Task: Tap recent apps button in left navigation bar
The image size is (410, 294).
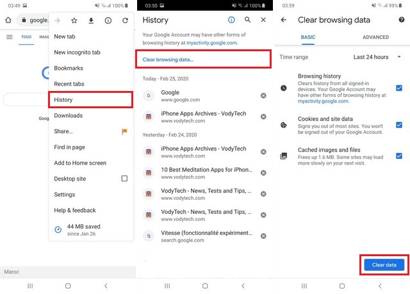Action: (x=30, y=286)
